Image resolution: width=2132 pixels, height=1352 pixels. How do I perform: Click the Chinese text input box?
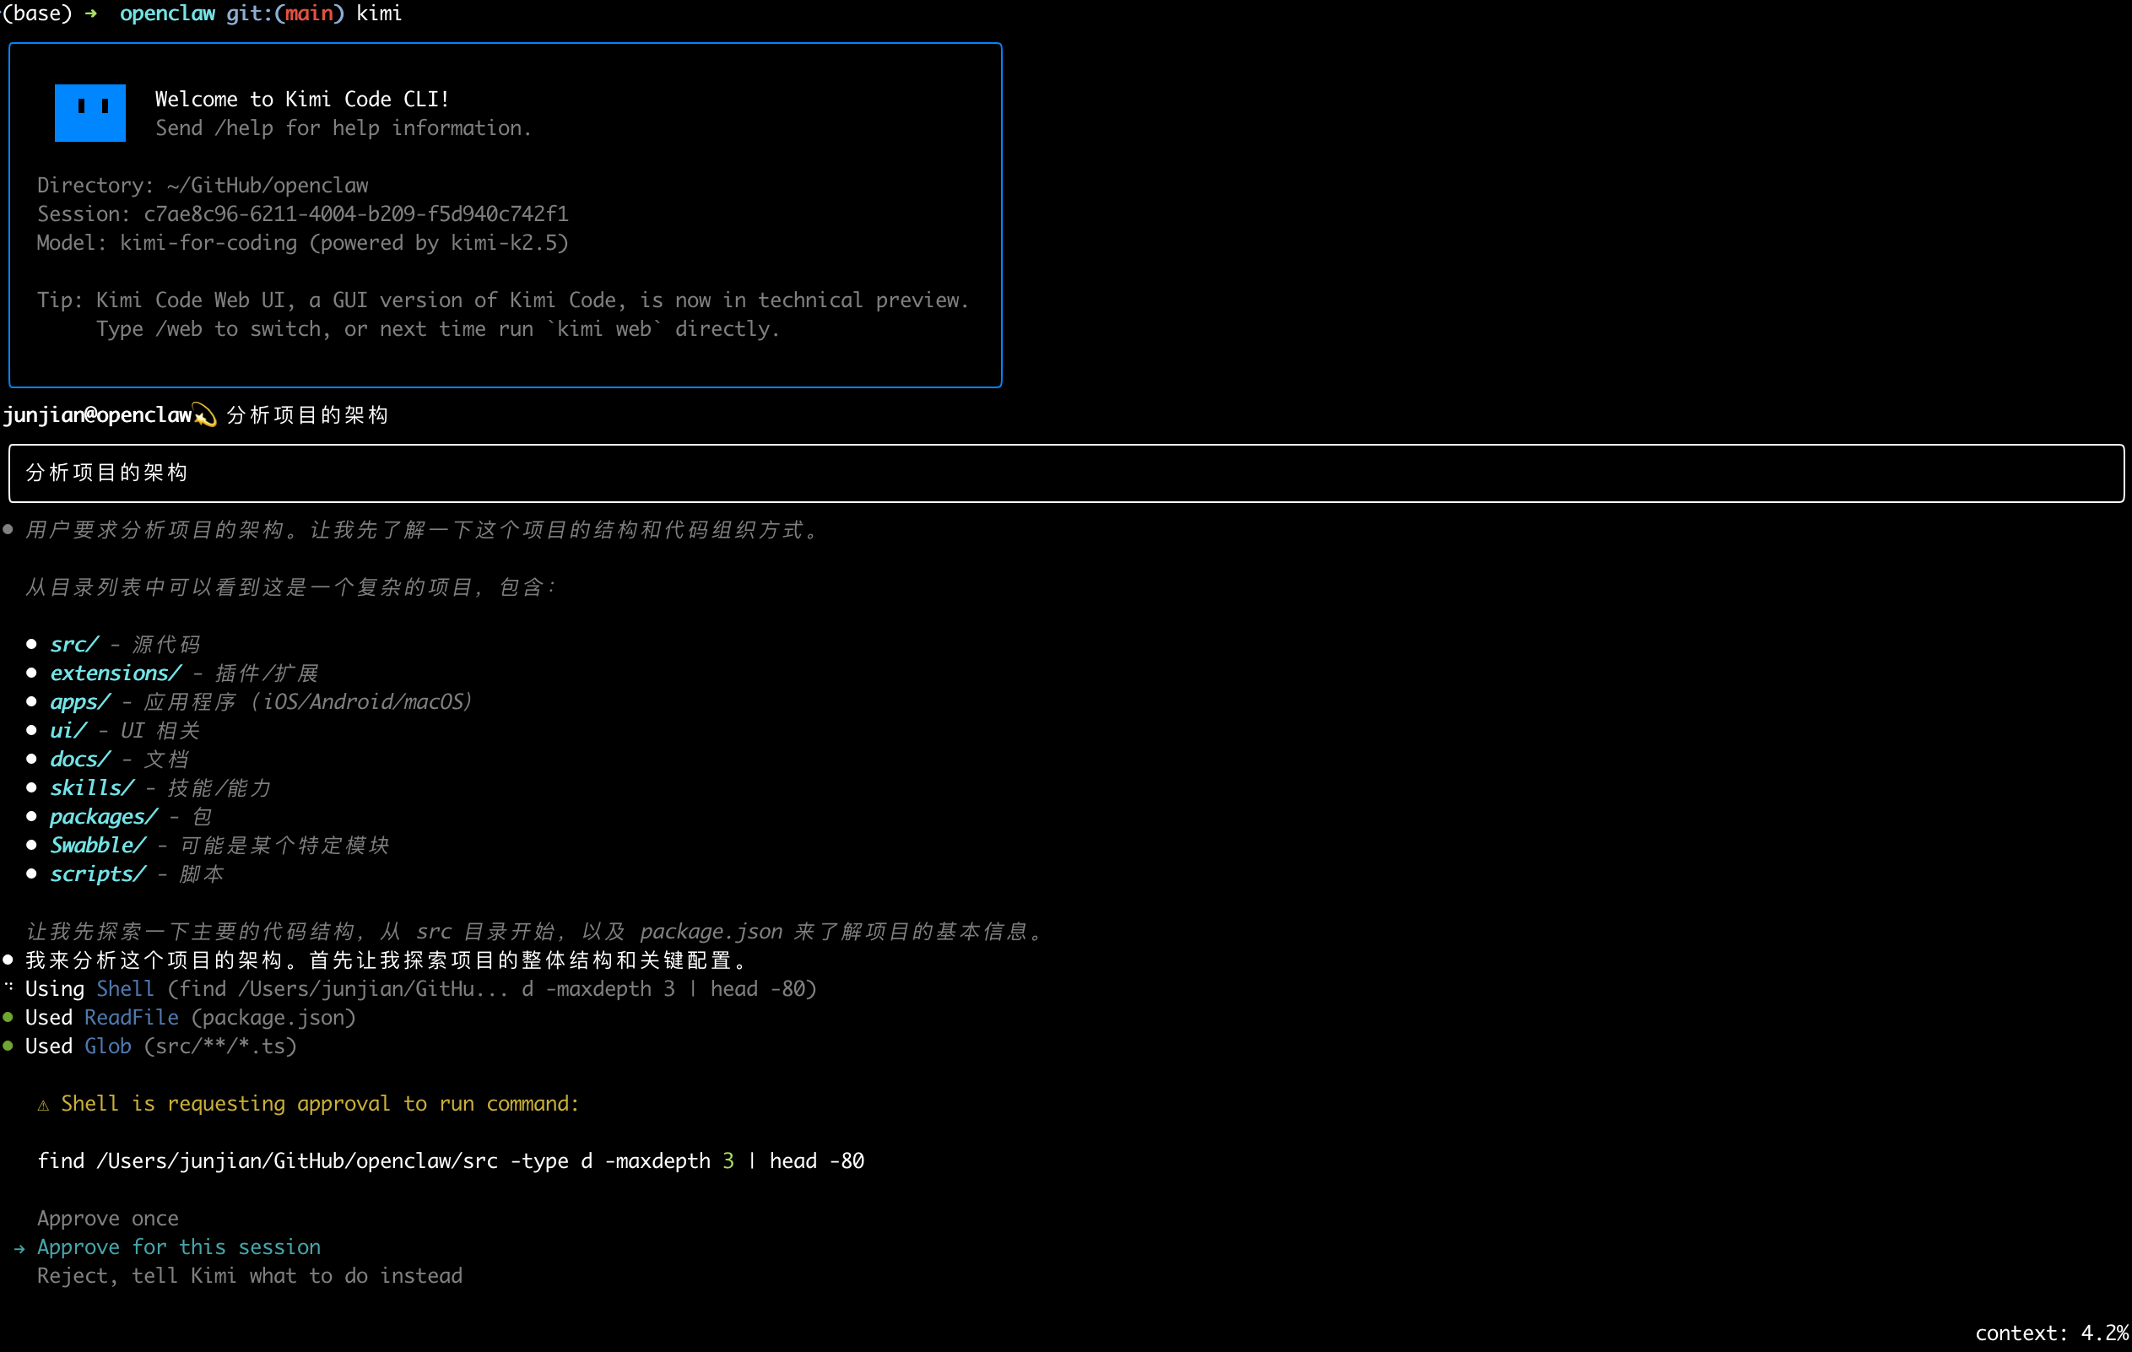(1066, 473)
